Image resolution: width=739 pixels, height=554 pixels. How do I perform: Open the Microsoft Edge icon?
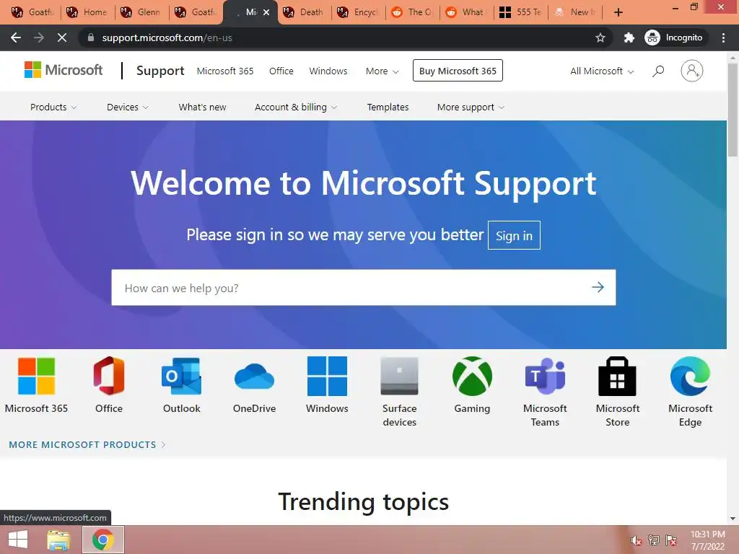(x=690, y=375)
